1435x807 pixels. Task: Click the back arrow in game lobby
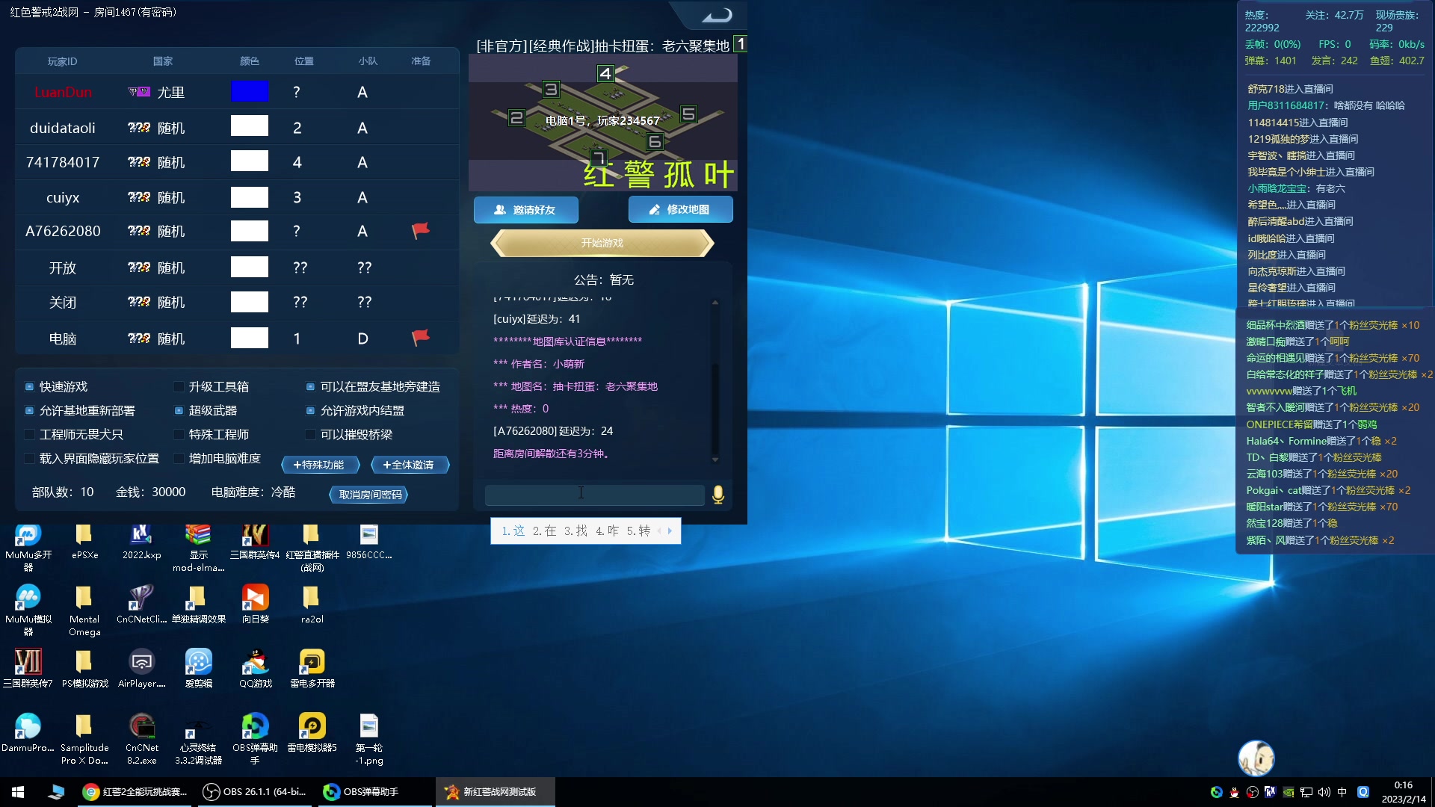(717, 15)
